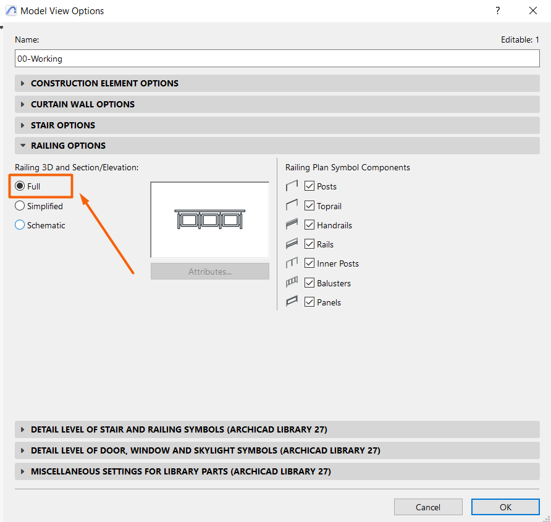
Task: Click the Toprail symbol icon
Action: pyautogui.click(x=292, y=205)
